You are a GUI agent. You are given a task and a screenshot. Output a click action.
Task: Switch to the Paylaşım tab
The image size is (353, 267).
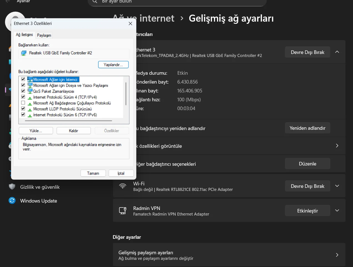[x=44, y=35]
